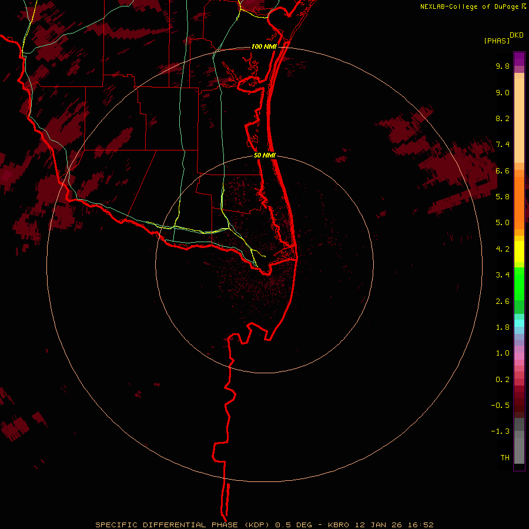Pick the orange band in the color scale
This screenshot has width=529, height=529.
[x=519, y=203]
